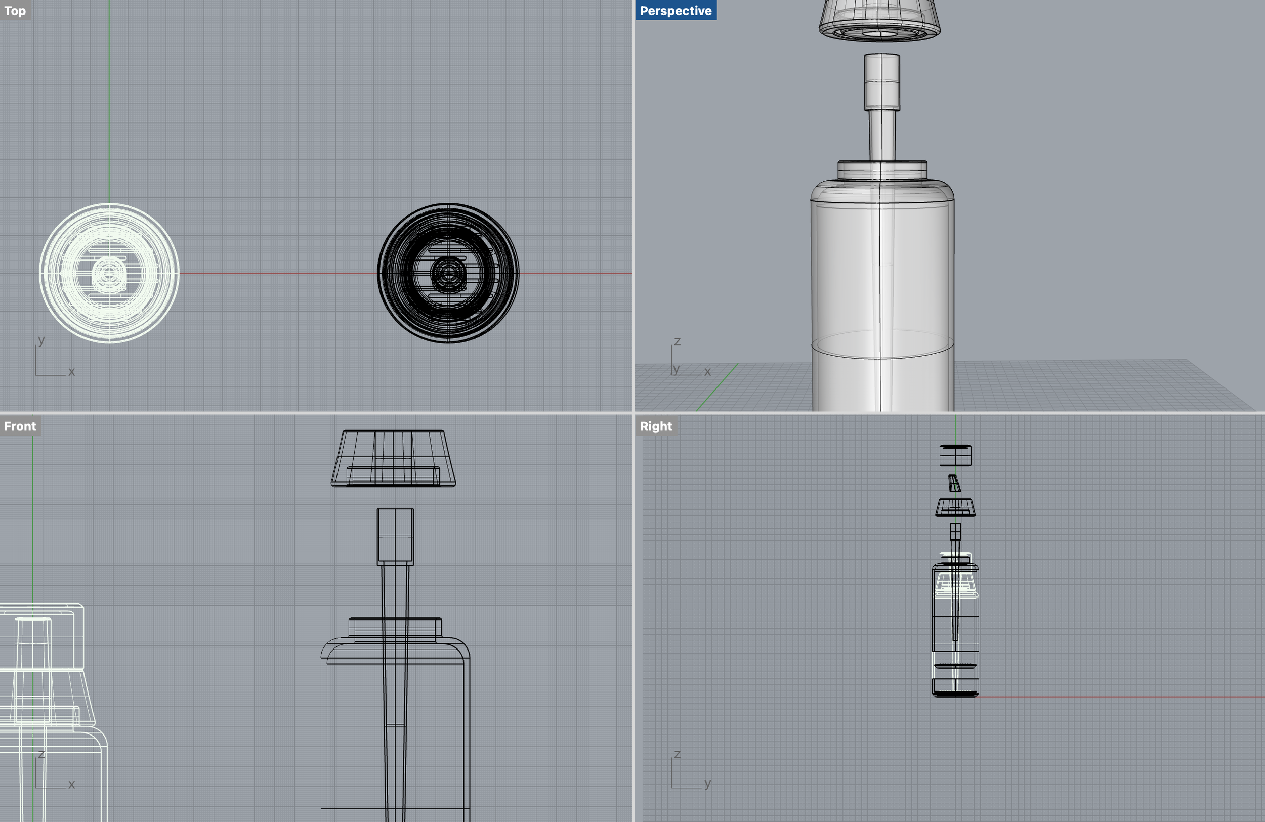This screenshot has width=1265, height=822.
Task: Select the bottle neck ring in Front view
Action: (395, 627)
